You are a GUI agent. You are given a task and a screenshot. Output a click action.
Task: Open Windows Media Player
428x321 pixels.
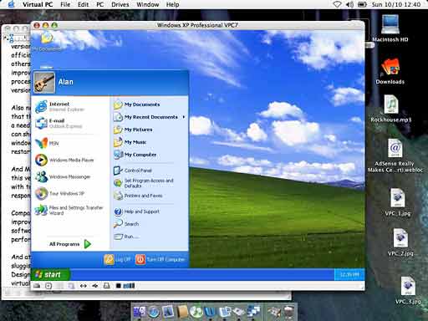pyautogui.click(x=64, y=160)
